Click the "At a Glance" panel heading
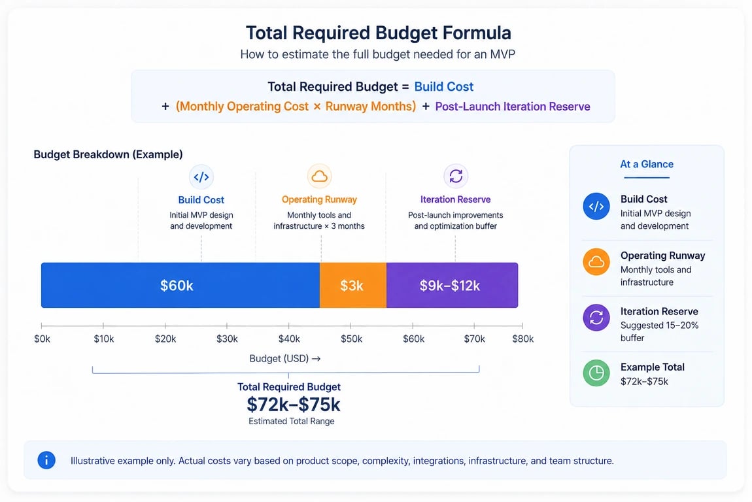This screenshot has height=502, width=752. [647, 164]
